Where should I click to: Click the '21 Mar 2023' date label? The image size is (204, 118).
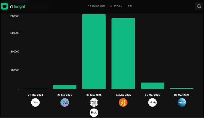click(35, 95)
